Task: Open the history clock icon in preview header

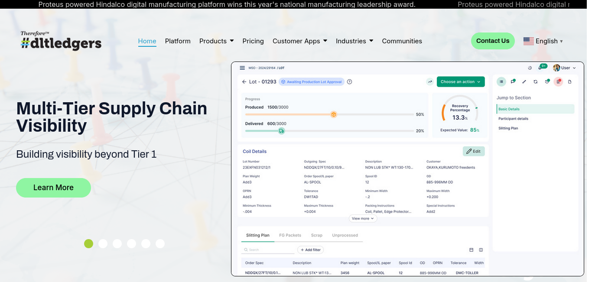Action: 530,68
